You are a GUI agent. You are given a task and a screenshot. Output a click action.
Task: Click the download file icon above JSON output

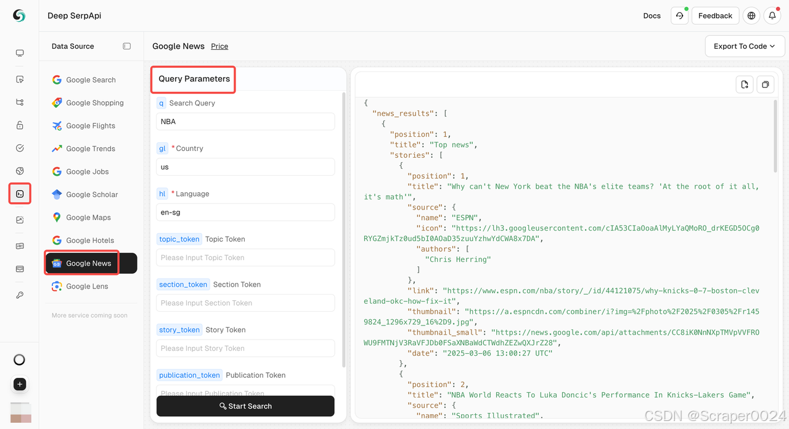[x=745, y=84]
